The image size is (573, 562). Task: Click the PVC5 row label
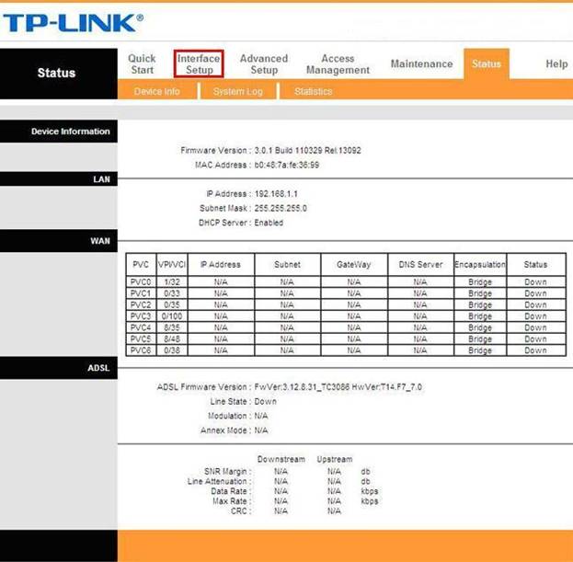pos(141,338)
